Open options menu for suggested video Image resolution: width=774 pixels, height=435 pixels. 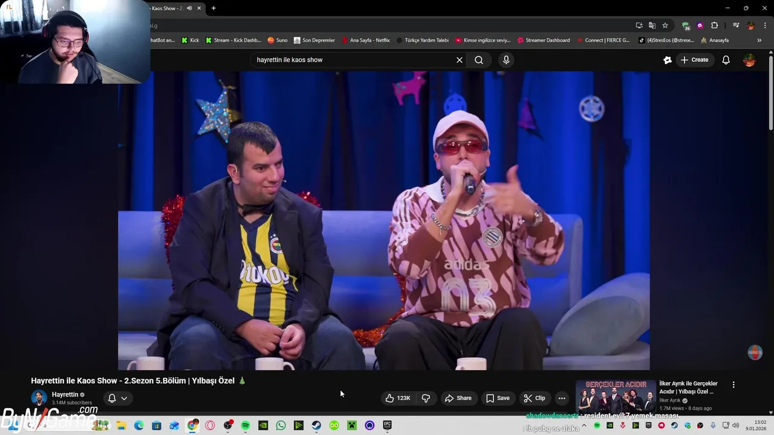(x=733, y=385)
